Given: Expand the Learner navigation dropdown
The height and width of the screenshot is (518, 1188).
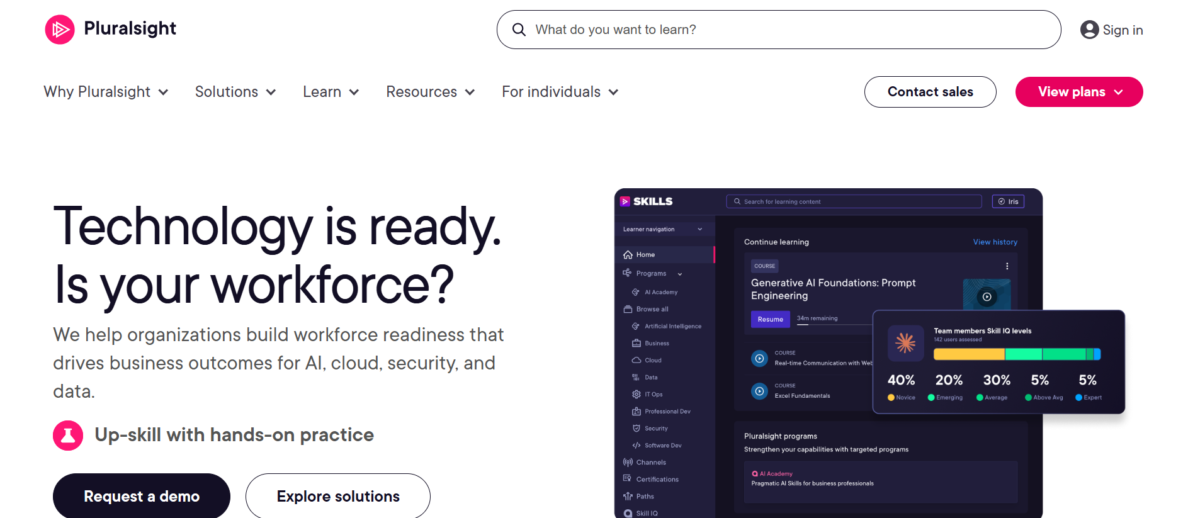Looking at the screenshot, I should click(x=663, y=229).
